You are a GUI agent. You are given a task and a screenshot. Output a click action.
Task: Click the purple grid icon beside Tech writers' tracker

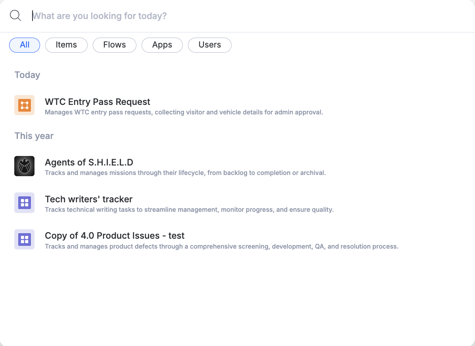24,203
